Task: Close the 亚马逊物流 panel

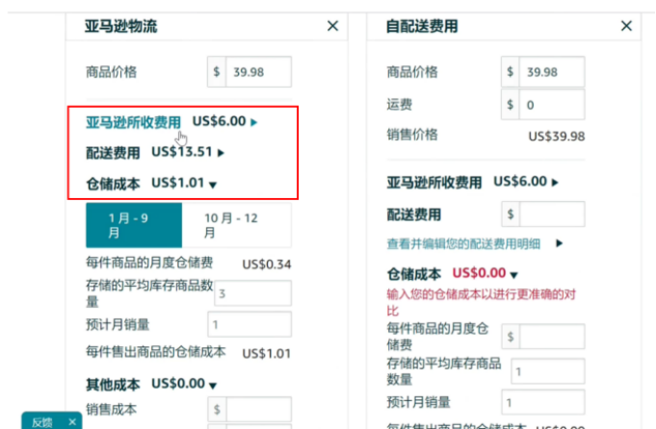Action: point(332,26)
